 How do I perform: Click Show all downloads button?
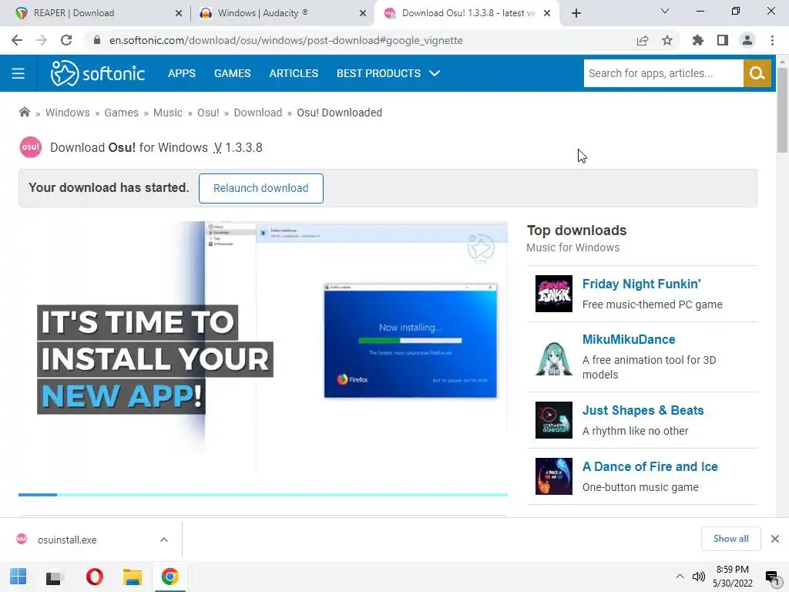[x=730, y=539]
